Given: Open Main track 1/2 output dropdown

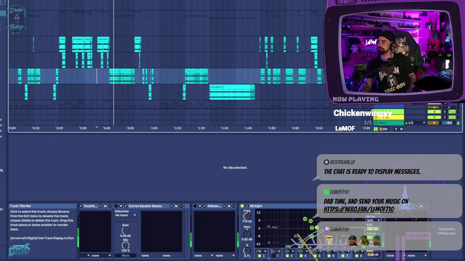Looking at the screenshot, I should (x=416, y=123).
